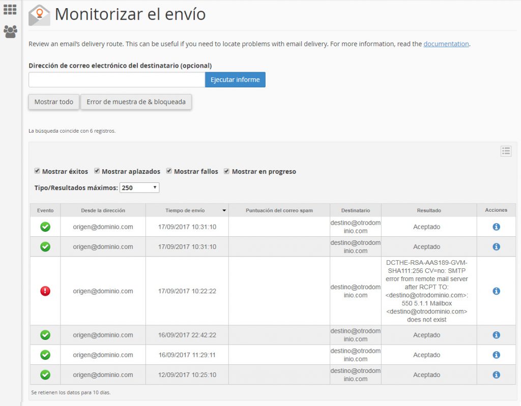
Task: Select the Error de muestra de & bloqueada filter
Action: pos(136,102)
